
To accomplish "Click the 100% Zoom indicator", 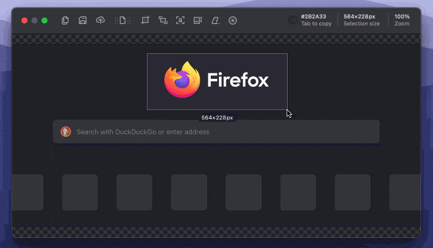I will pos(402,20).
